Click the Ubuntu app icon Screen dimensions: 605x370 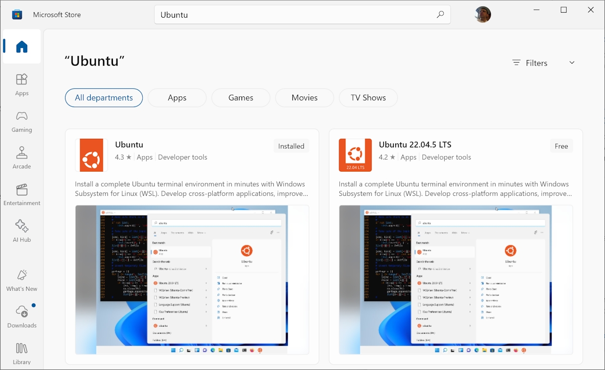[91, 155]
